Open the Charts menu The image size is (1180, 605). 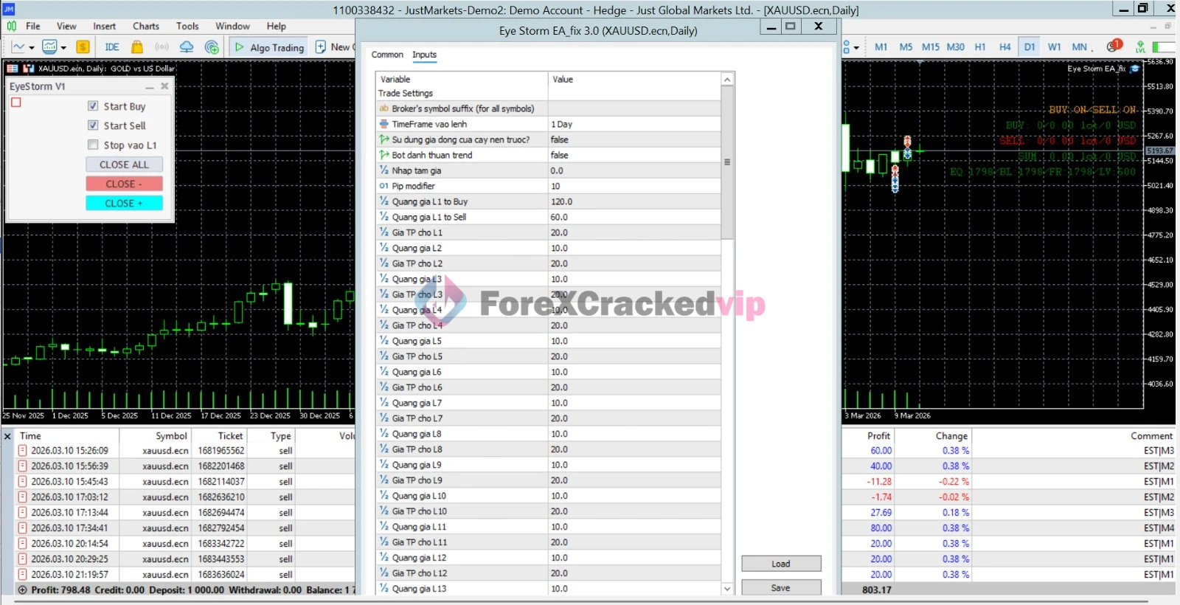(x=145, y=26)
